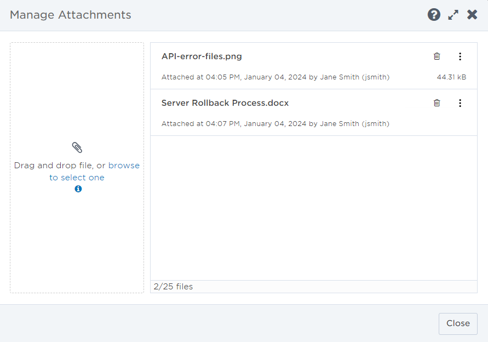This screenshot has width=488, height=342.
Task: View attachment info via the blue info icon
Action: click(x=78, y=189)
